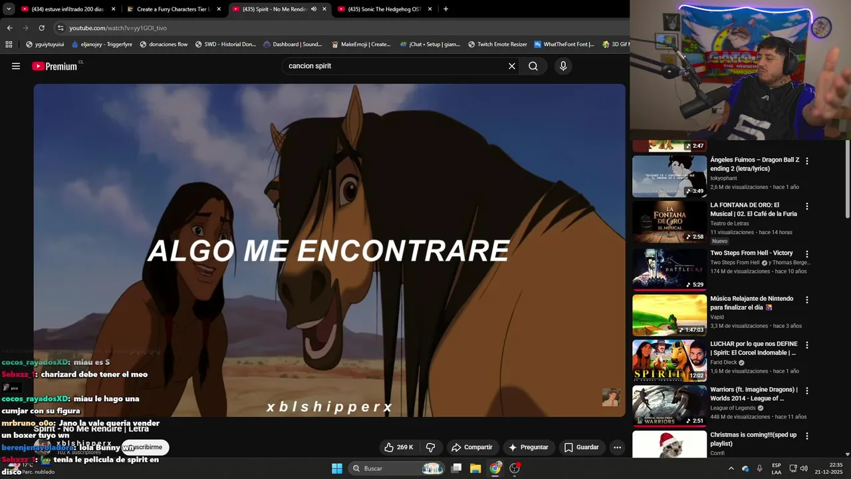The width and height of the screenshot is (851, 479).
Task: Visit Farid Dieck channel name
Action: coord(723,363)
